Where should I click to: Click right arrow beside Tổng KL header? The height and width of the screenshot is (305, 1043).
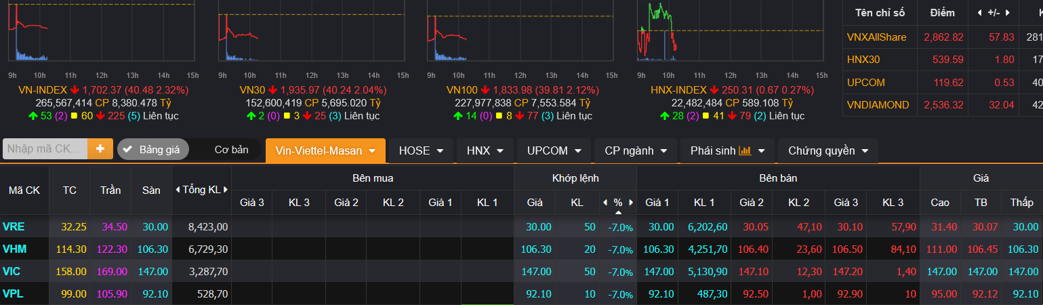[226, 190]
